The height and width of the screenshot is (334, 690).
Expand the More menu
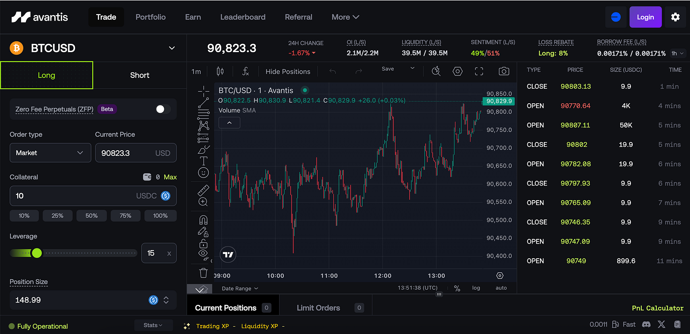(345, 17)
